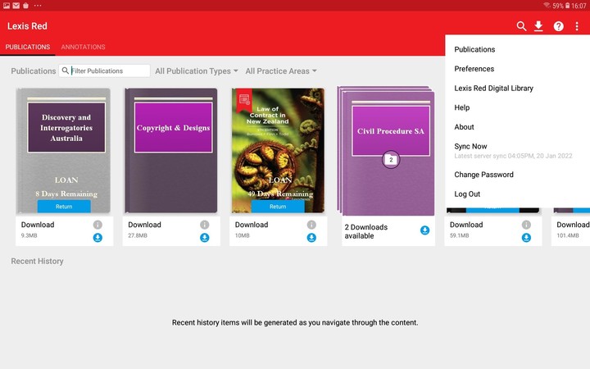Download Law of Contract in New Zealand

click(311, 238)
